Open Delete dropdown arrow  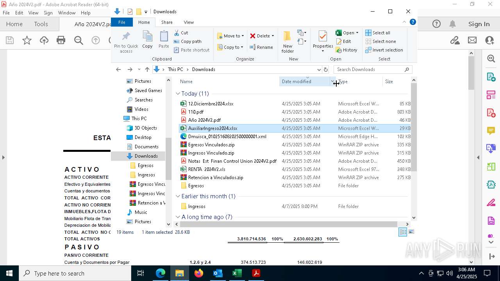pos(273,36)
